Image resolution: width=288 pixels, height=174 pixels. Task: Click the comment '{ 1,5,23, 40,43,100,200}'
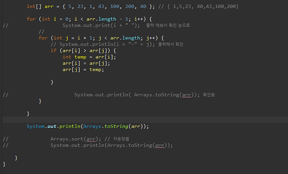pyautogui.click(x=203, y=7)
